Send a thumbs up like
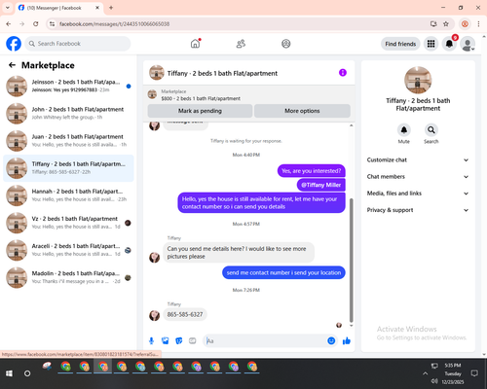 tap(347, 340)
